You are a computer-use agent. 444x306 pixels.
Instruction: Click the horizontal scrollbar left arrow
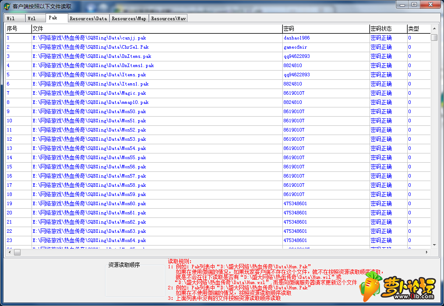10,252
